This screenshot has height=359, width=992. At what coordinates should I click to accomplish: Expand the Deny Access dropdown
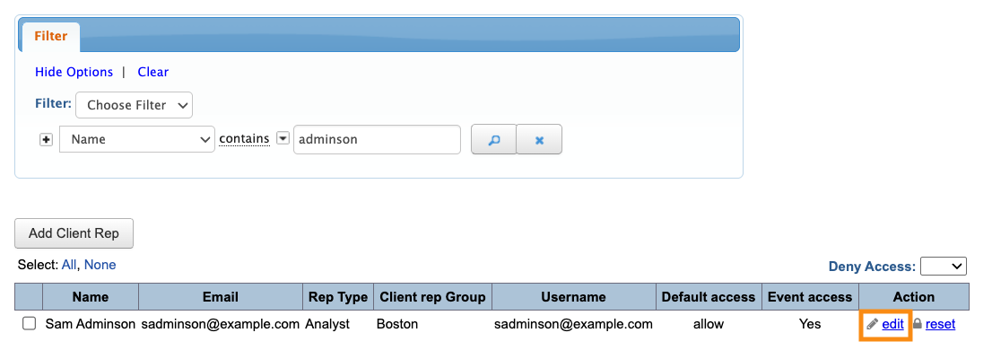[x=944, y=266]
